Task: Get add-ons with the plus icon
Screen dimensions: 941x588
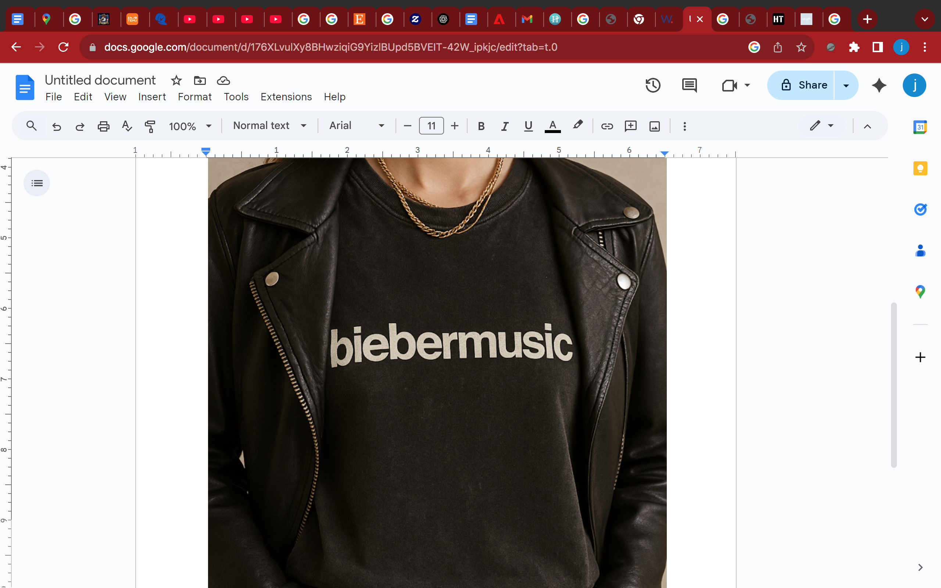Action: pos(920,357)
